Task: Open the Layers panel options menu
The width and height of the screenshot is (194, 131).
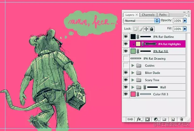Action: point(188,15)
